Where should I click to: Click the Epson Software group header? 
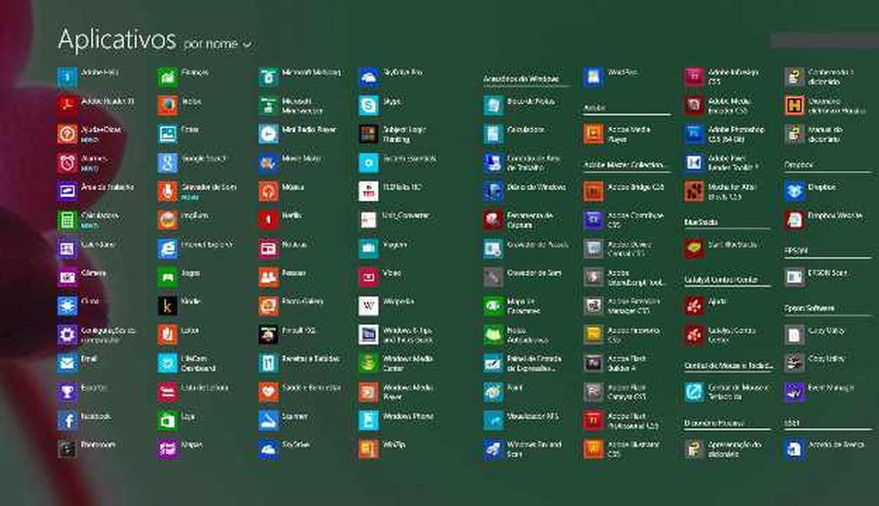pyautogui.click(x=809, y=308)
